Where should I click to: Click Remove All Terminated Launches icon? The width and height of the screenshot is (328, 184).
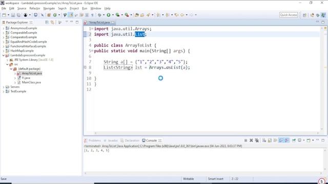pos(257,141)
